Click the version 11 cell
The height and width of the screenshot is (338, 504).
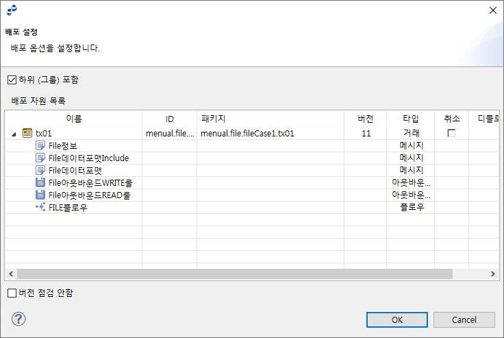[366, 133]
